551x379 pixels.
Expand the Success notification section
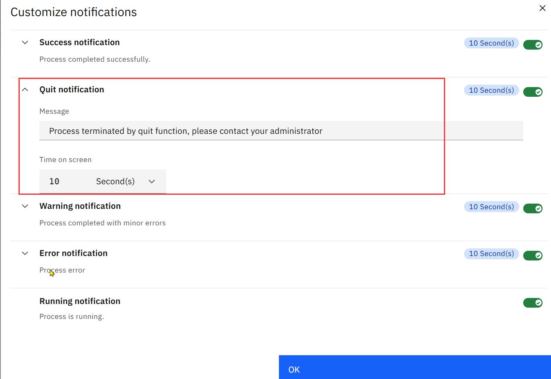[x=25, y=42]
